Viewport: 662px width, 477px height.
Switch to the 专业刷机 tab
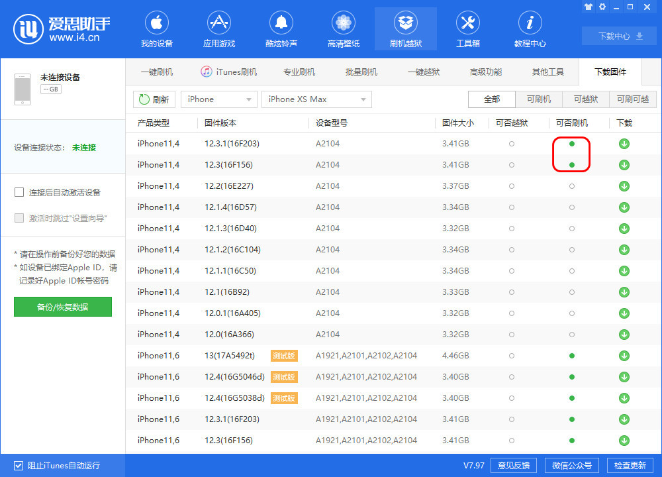[299, 72]
